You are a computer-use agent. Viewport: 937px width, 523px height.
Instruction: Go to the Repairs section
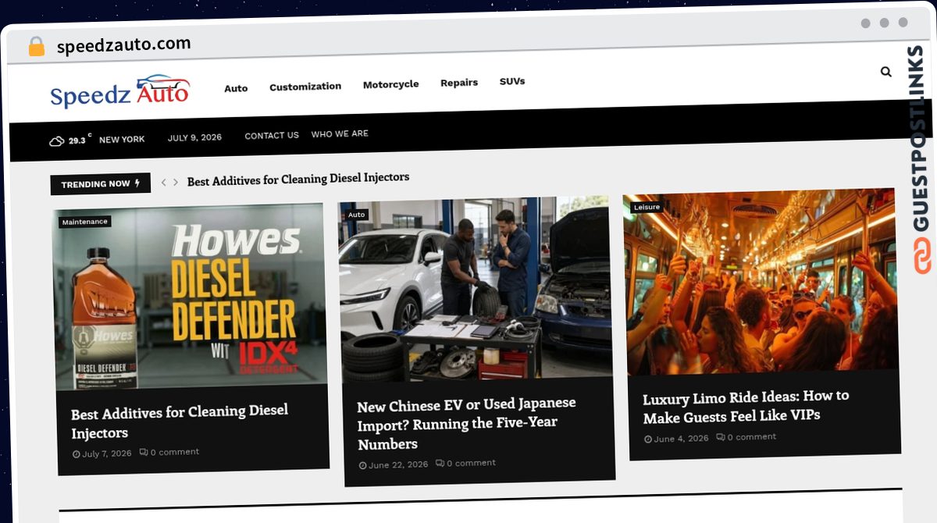click(459, 83)
